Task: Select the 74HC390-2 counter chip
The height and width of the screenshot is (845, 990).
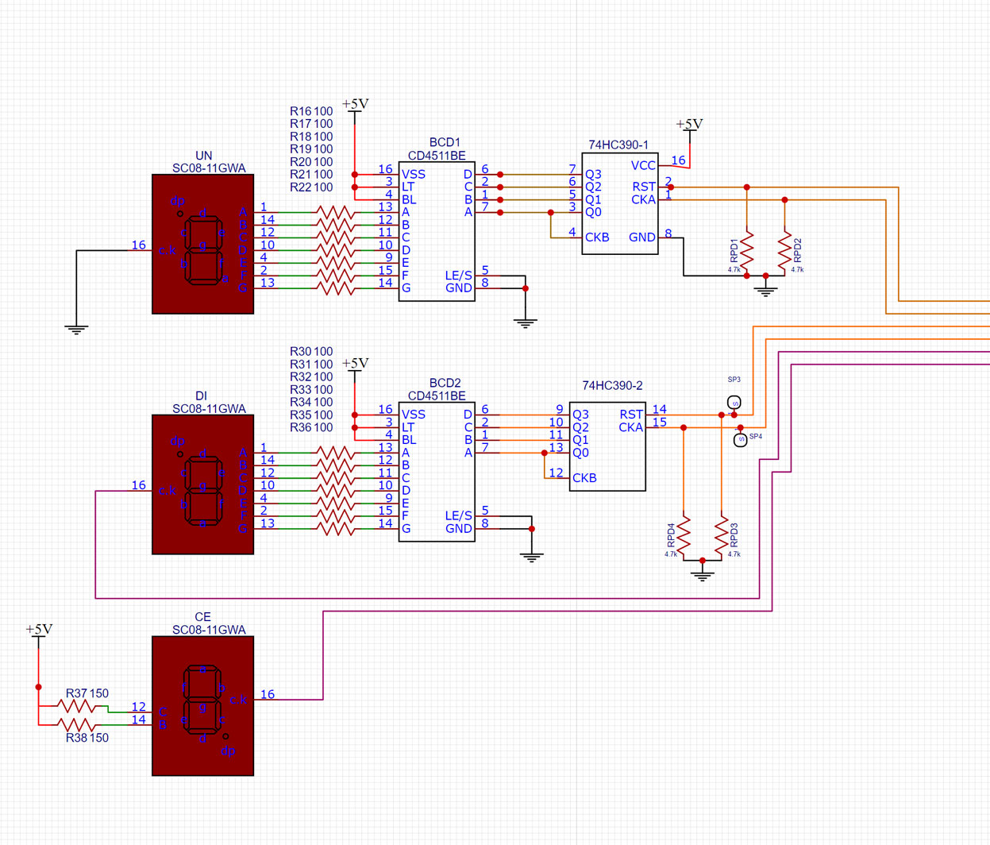Action: click(x=607, y=446)
